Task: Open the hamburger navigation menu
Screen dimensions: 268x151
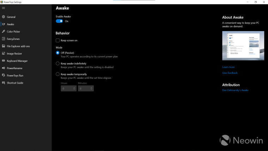Action: [x=4, y=8]
